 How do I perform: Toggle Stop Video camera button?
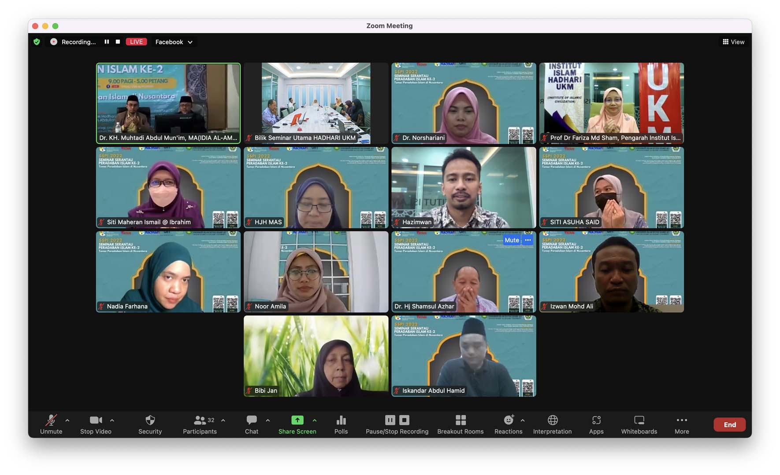click(x=96, y=424)
